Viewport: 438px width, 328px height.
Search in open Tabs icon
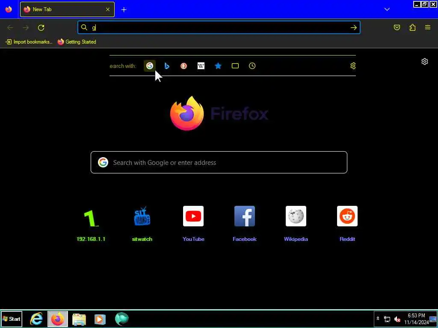pos(235,66)
